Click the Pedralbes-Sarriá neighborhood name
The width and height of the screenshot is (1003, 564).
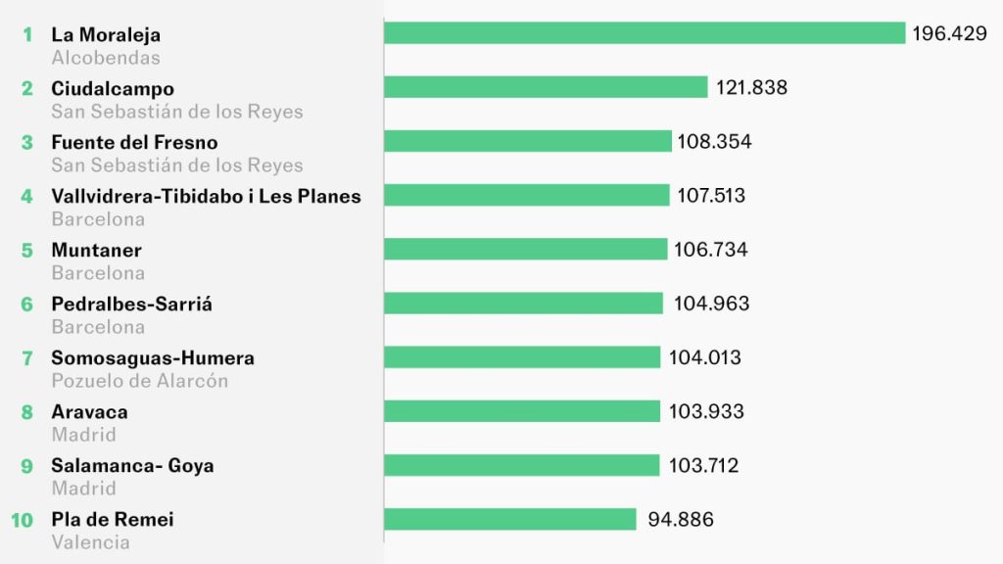tap(131, 305)
